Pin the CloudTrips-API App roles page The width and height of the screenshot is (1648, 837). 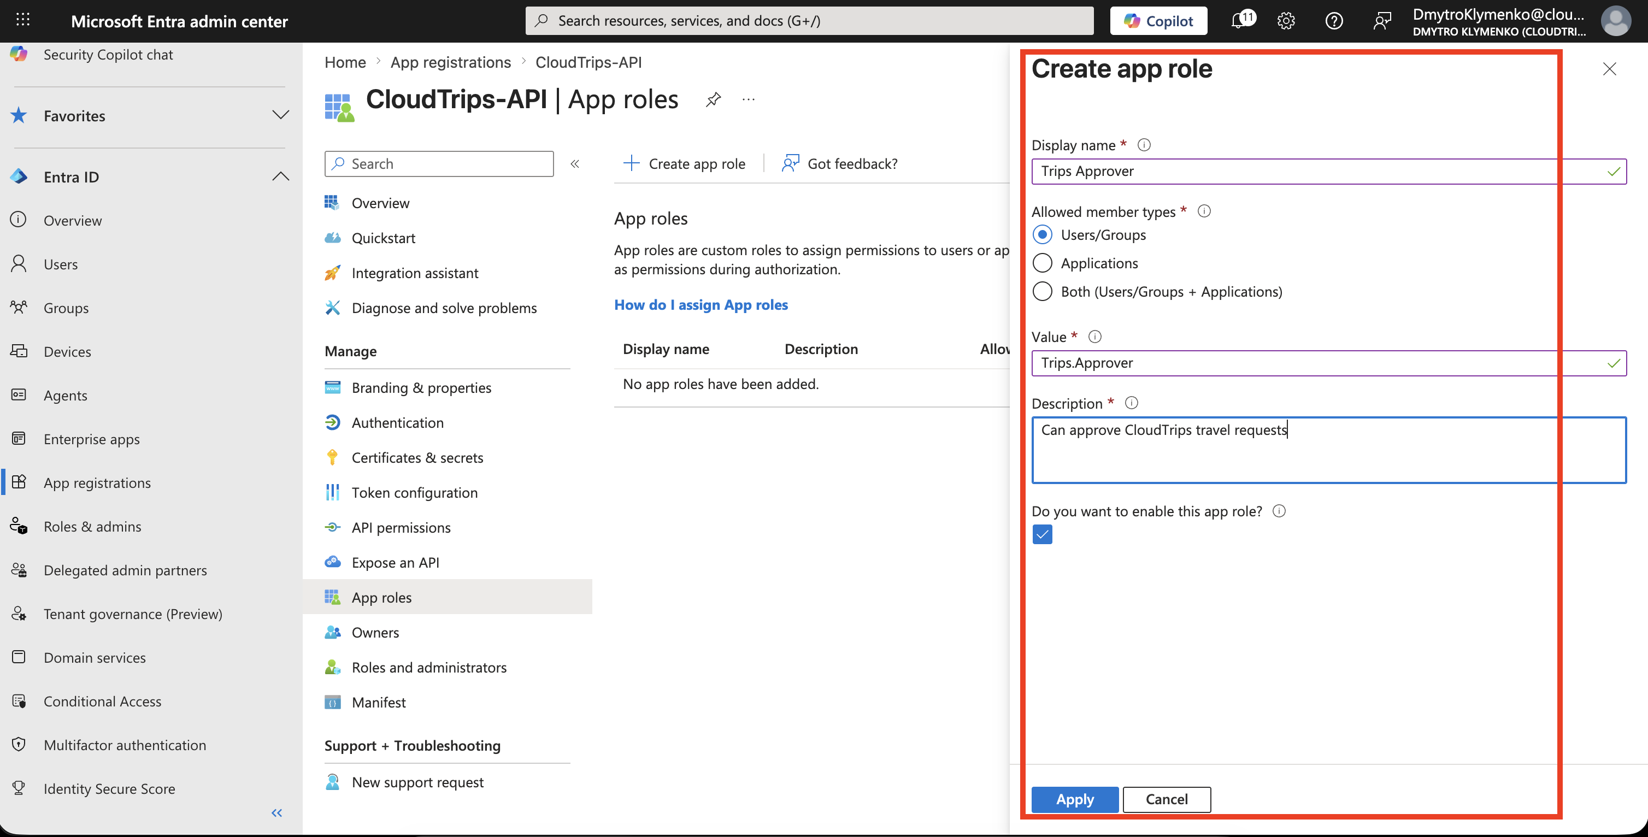[713, 99]
